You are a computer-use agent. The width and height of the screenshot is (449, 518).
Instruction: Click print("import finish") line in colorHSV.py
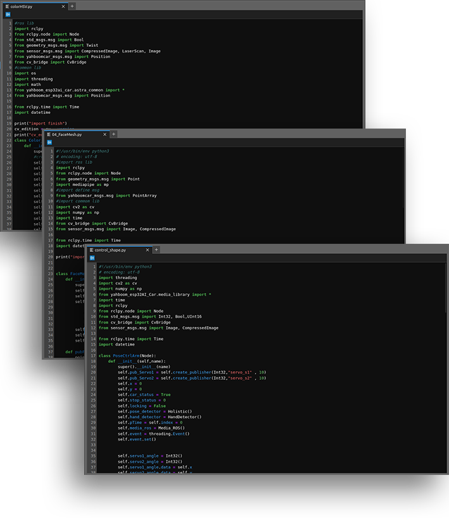(x=41, y=123)
